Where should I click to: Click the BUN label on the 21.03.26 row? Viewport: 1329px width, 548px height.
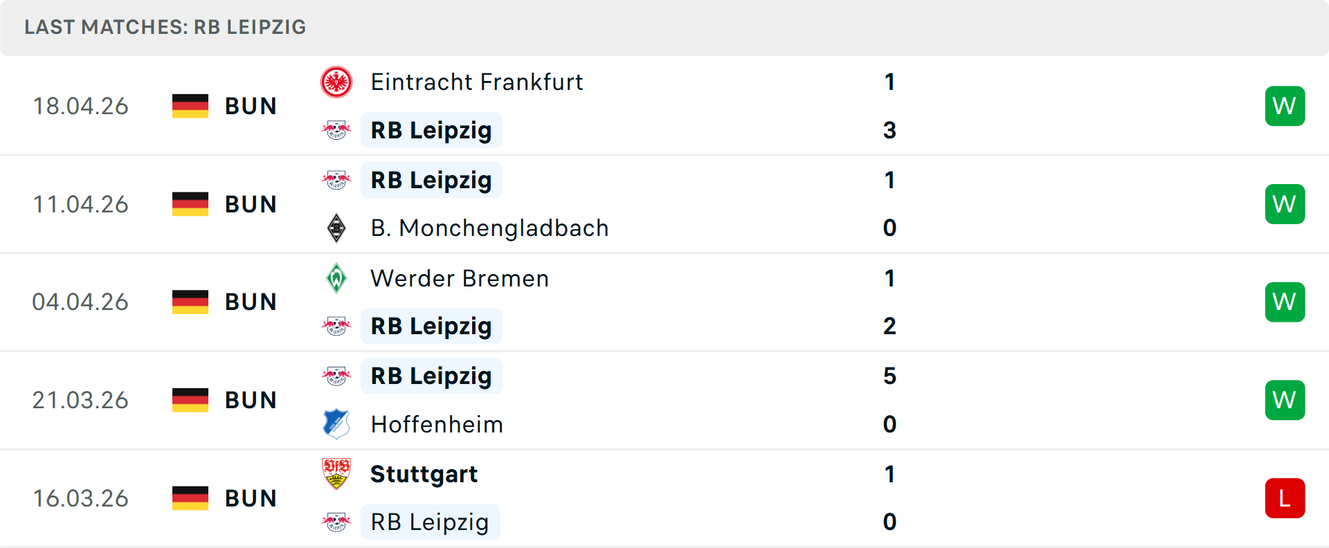(251, 399)
